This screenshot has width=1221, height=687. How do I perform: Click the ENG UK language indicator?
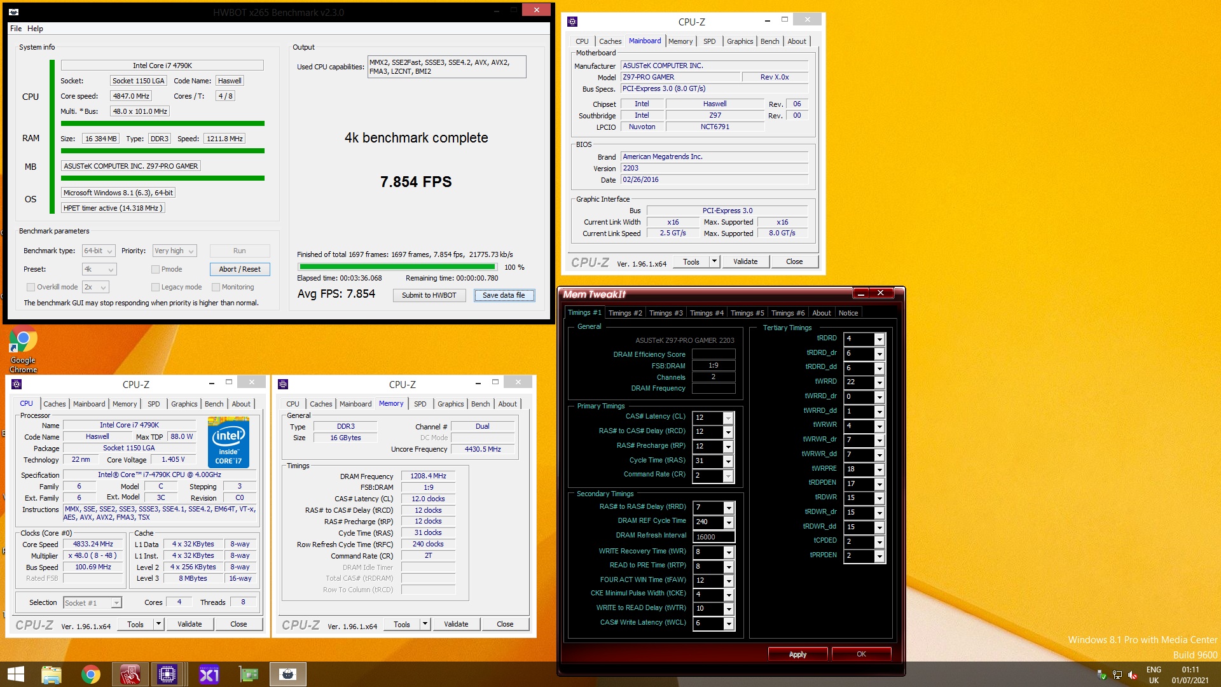pos(1154,675)
